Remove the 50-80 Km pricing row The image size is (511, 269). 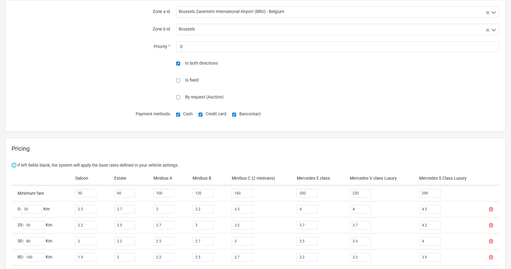pos(491,241)
